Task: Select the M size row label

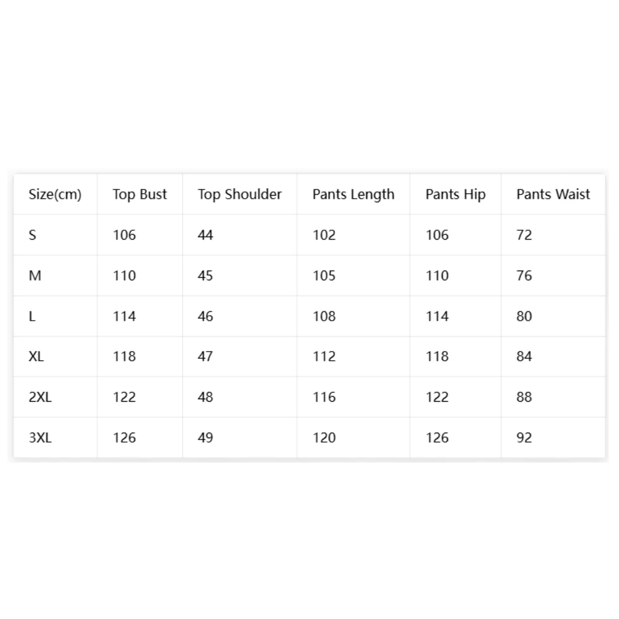Action: pos(35,275)
